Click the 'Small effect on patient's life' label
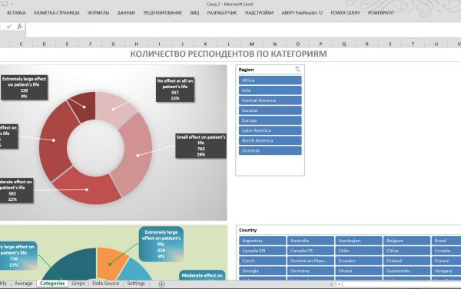Viewport: 461px width, 289px height. [201, 146]
